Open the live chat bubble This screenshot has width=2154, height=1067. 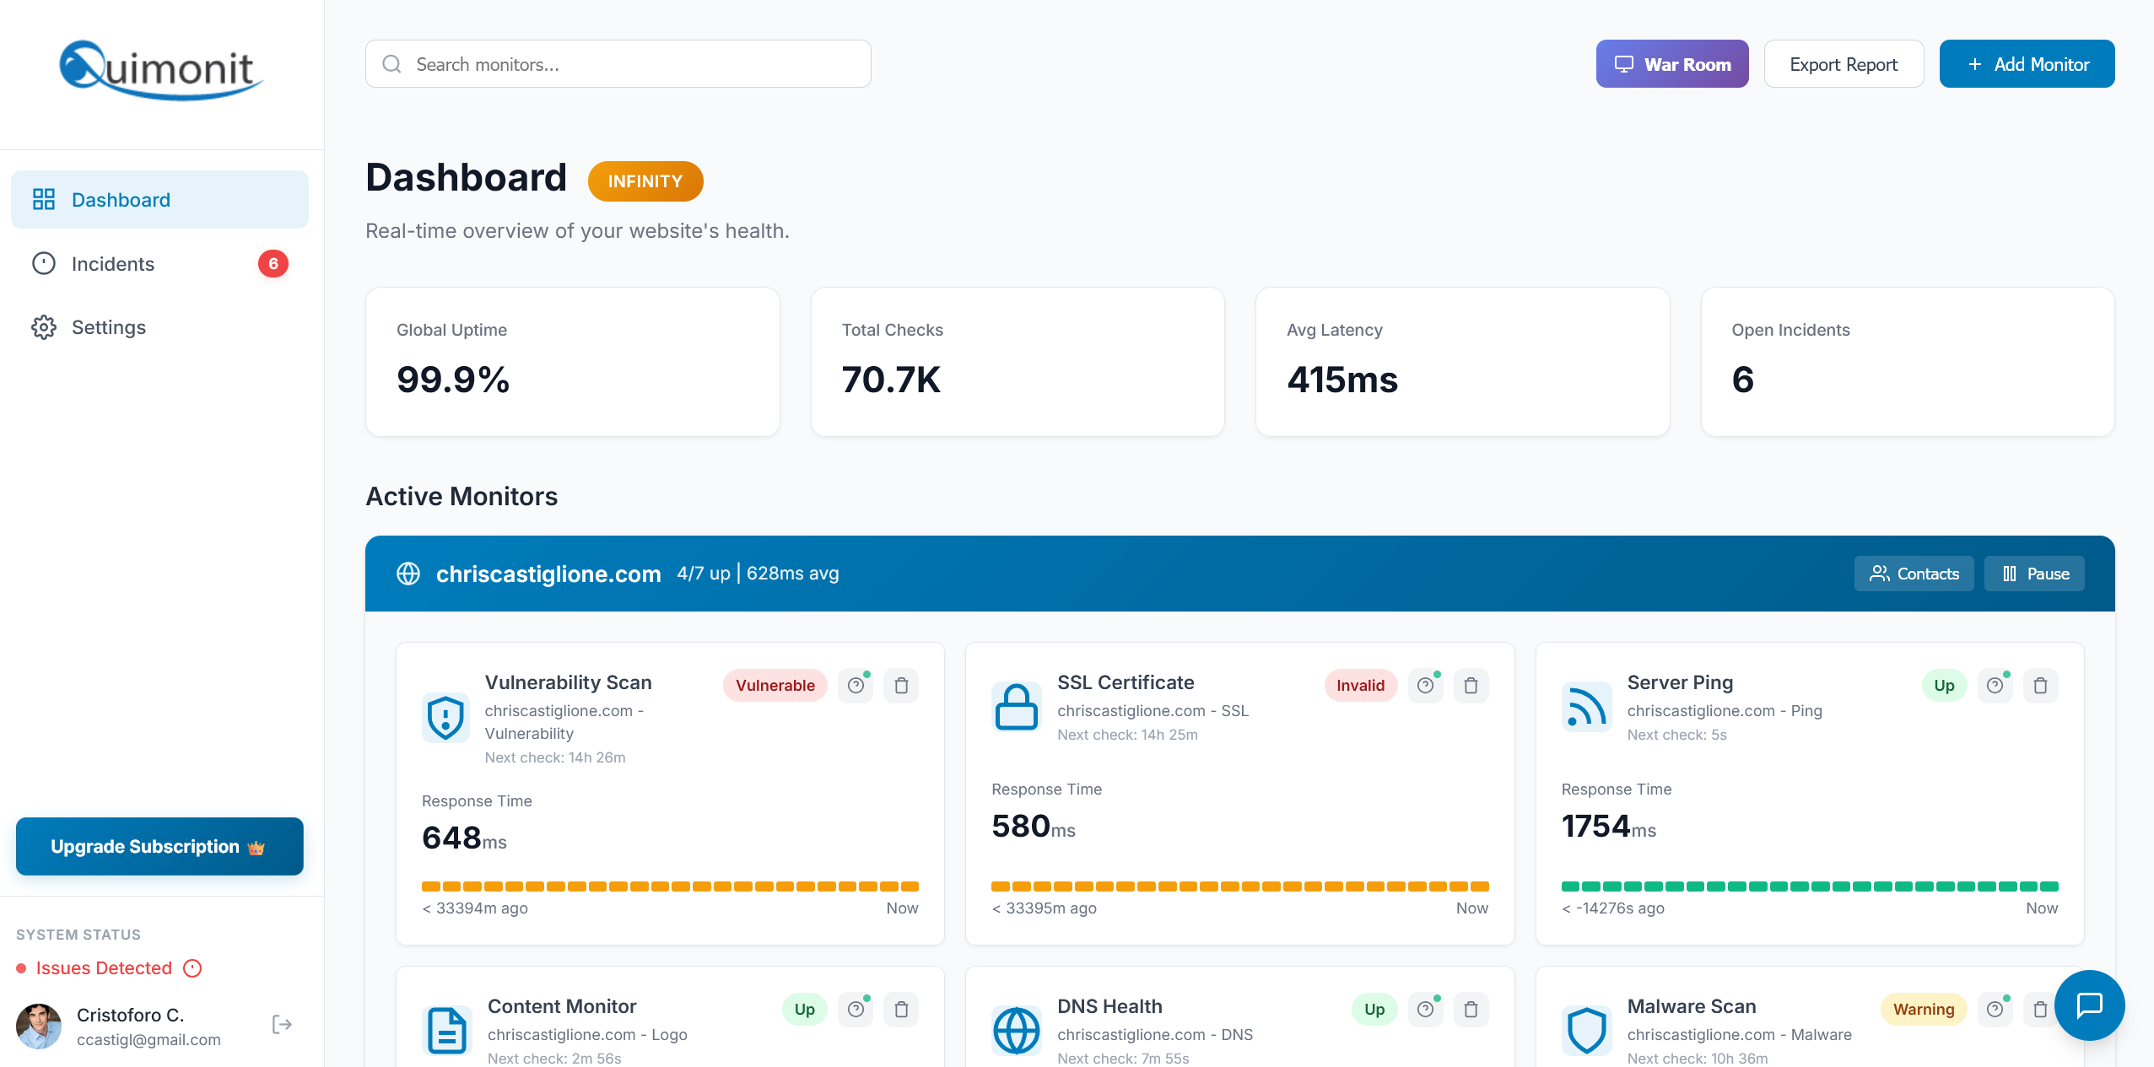[x=2089, y=1005]
